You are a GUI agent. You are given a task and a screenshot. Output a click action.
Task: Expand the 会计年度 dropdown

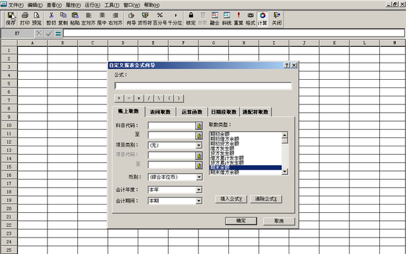click(199, 190)
